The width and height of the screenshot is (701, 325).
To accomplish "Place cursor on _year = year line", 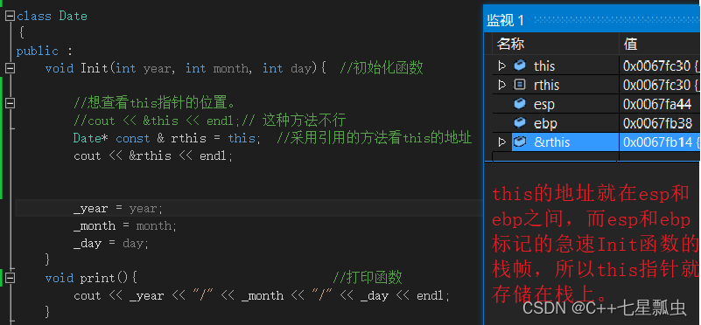I will click(118, 209).
